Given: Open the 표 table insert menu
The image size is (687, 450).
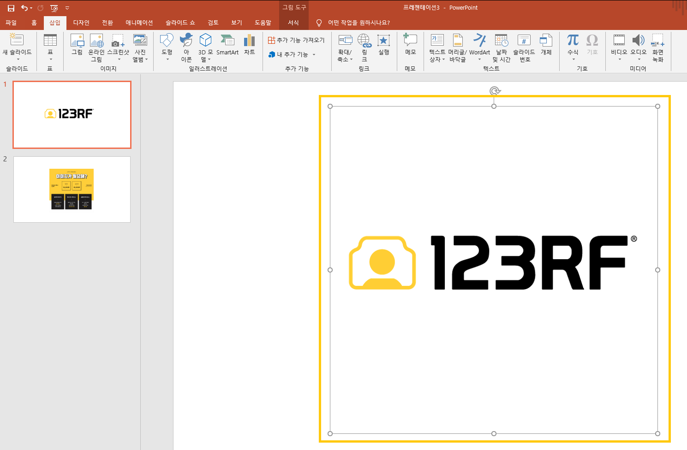Looking at the screenshot, I should [50, 47].
